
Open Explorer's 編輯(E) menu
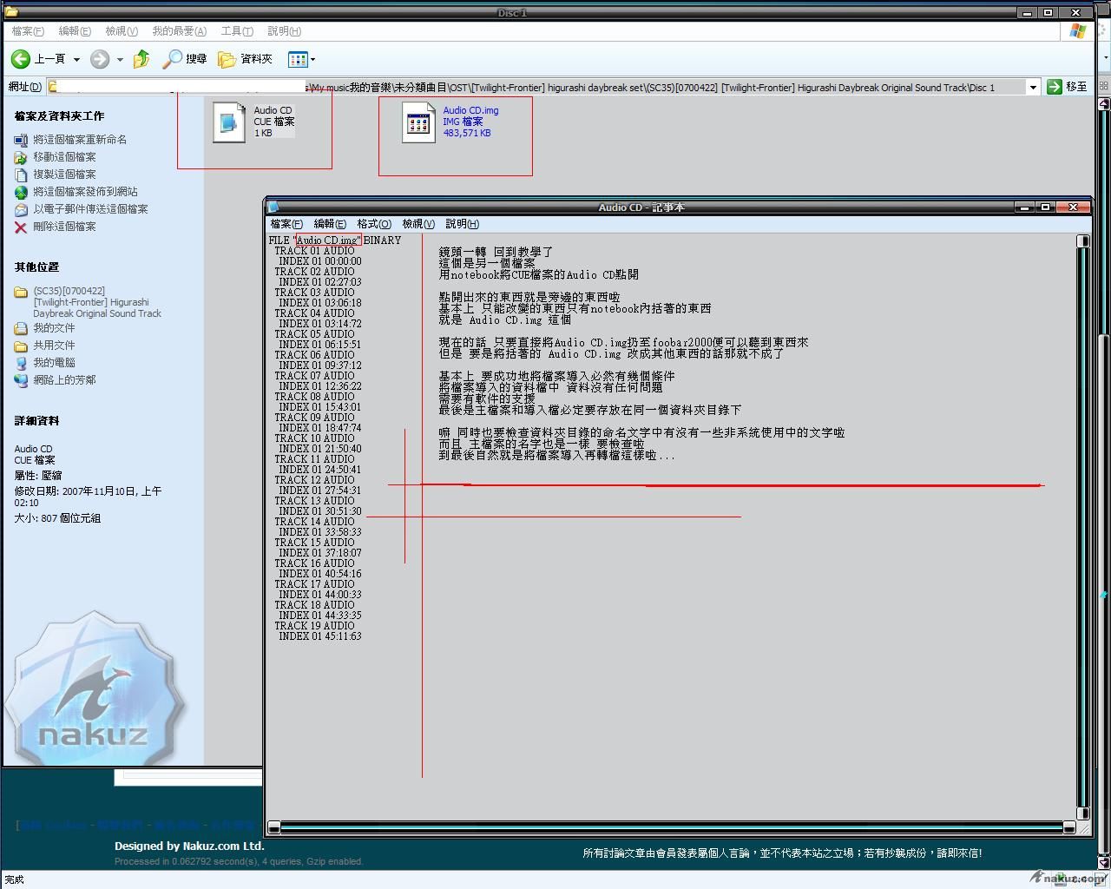(75, 31)
